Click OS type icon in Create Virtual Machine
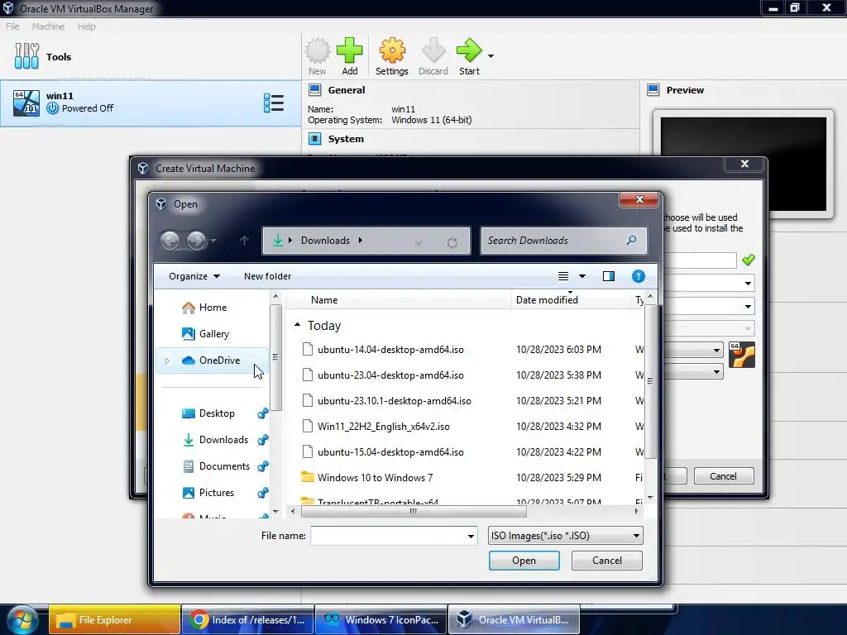Viewport: 847px width, 635px height. 742,355
